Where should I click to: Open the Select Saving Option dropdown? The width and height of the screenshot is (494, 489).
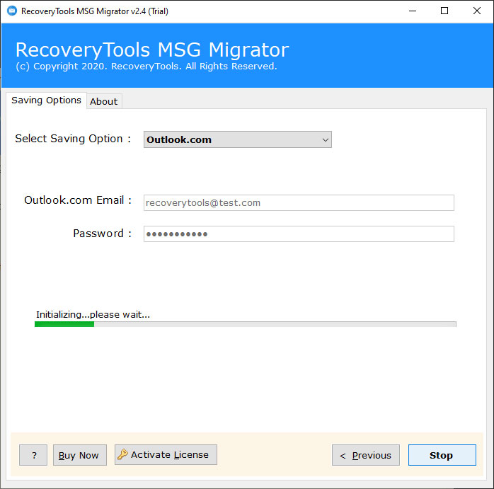click(238, 139)
